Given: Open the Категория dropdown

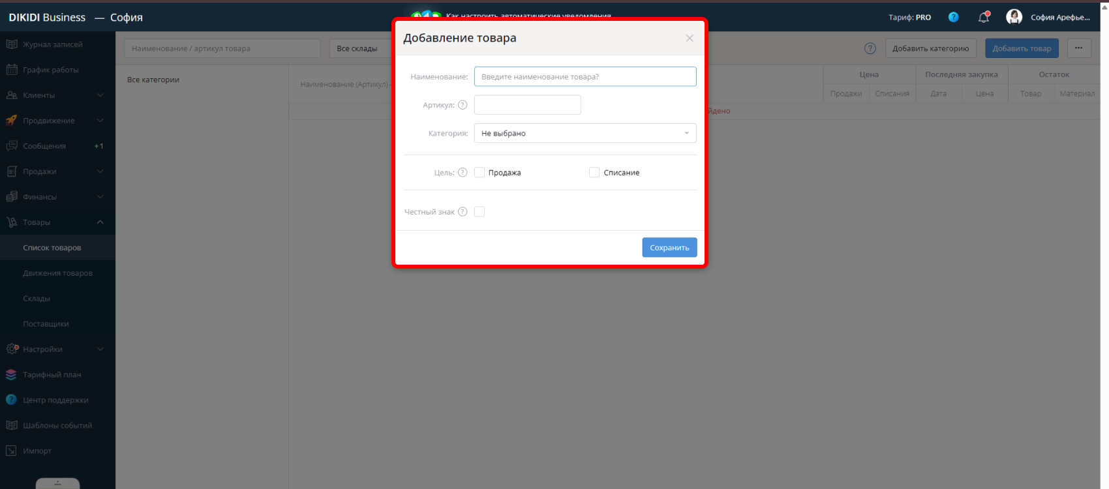Looking at the screenshot, I should (x=585, y=133).
